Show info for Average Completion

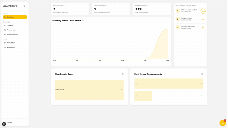pos(148,5)
